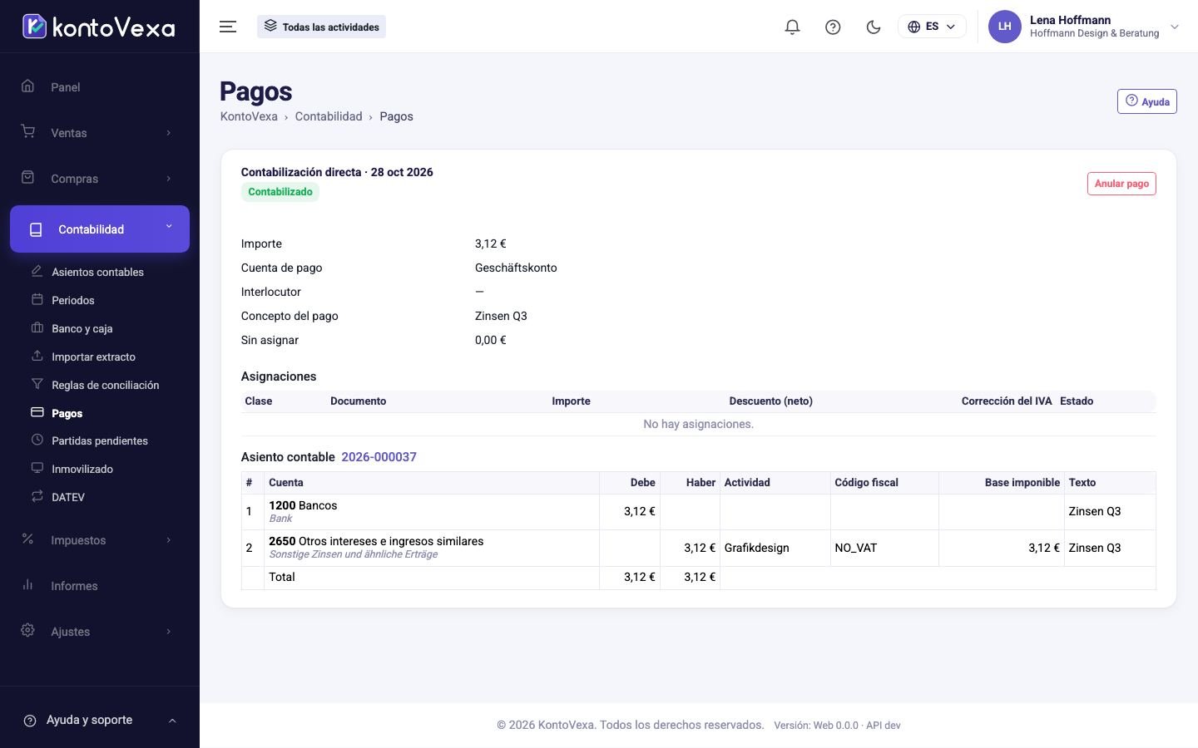Open Periodos in the sidebar
The width and height of the screenshot is (1198, 748).
(x=73, y=300)
